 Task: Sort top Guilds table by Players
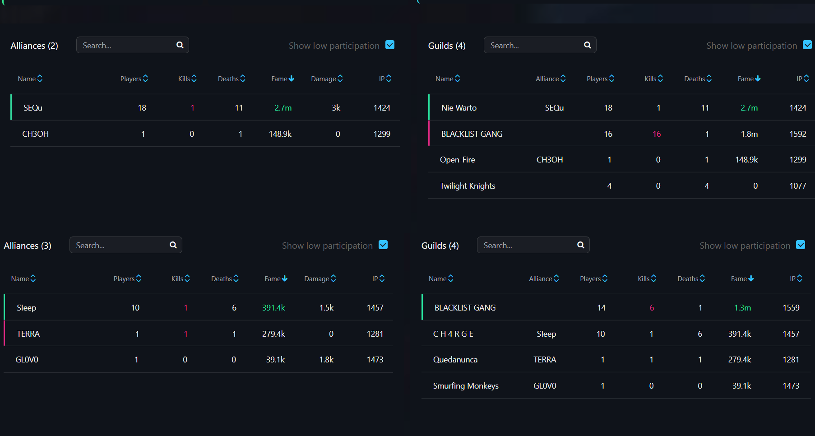click(x=600, y=79)
